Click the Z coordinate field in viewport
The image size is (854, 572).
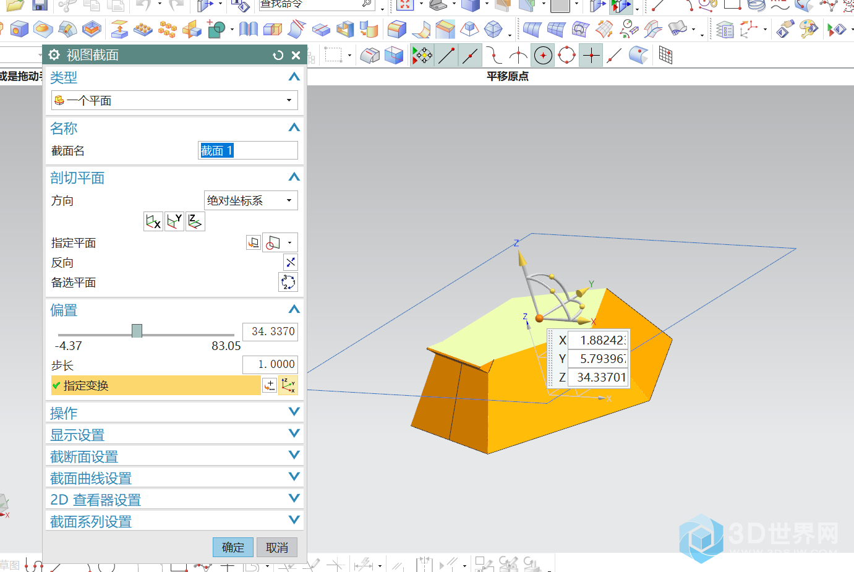(598, 377)
